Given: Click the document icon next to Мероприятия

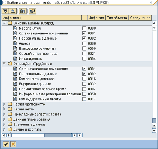Looking at the screenshot, I should [15, 28].
